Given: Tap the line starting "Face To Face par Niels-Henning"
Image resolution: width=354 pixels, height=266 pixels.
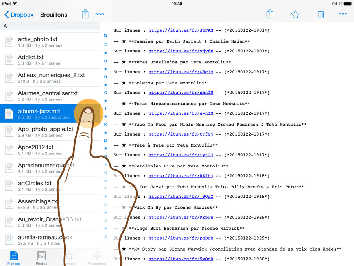Looking at the screenshot, I should pyautogui.click(x=210, y=125).
